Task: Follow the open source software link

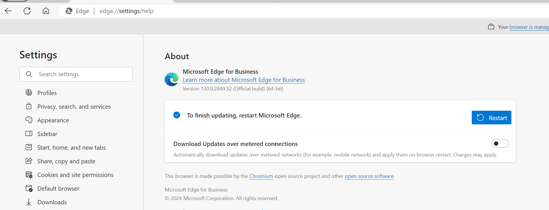Action: 369,176
